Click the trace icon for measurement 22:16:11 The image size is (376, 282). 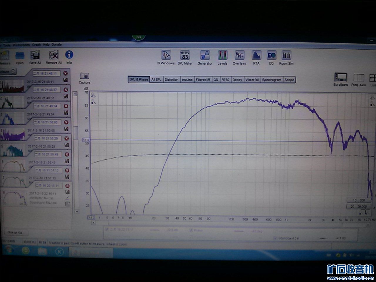tap(67, 192)
